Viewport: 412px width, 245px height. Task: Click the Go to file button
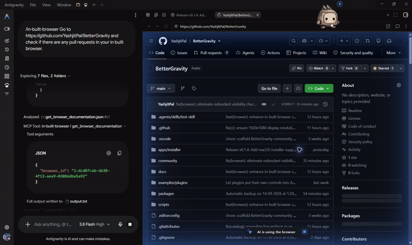[269, 89]
